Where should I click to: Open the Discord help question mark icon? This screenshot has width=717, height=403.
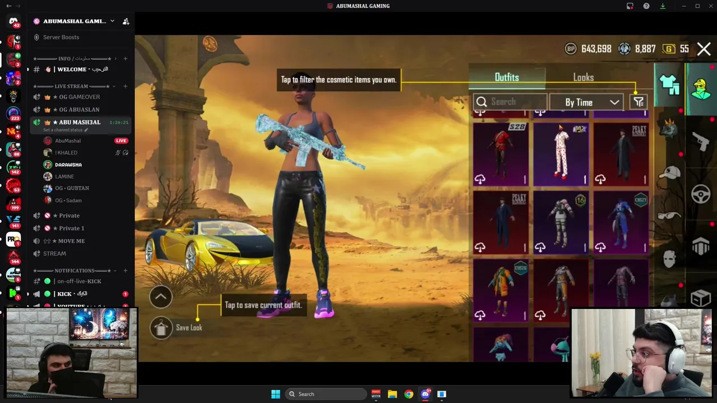click(646, 6)
